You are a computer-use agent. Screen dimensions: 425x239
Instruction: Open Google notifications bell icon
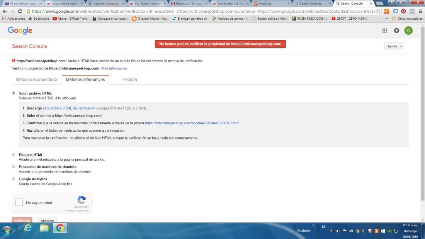coord(396,31)
